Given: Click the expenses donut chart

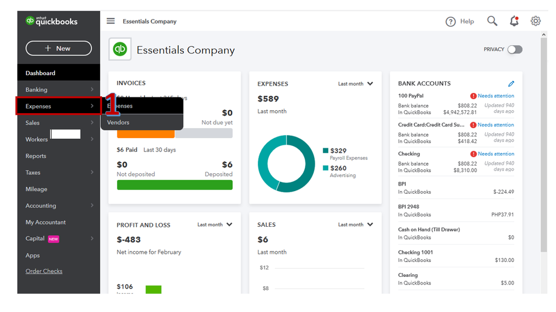Looking at the screenshot, I should [x=286, y=163].
